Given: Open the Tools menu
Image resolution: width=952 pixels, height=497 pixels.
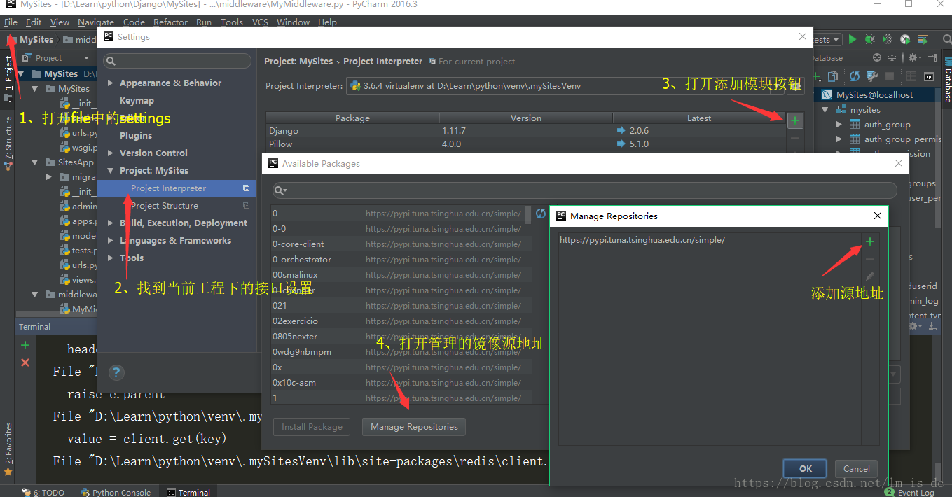Looking at the screenshot, I should 232,22.
